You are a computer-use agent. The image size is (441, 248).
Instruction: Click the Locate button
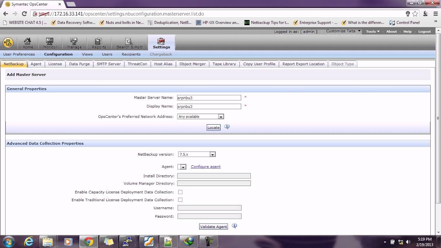213,127
